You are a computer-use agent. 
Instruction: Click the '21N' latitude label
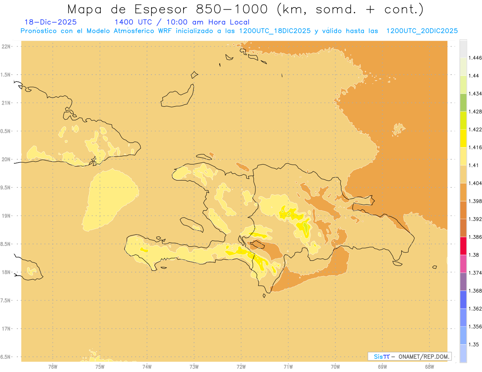[6, 103]
